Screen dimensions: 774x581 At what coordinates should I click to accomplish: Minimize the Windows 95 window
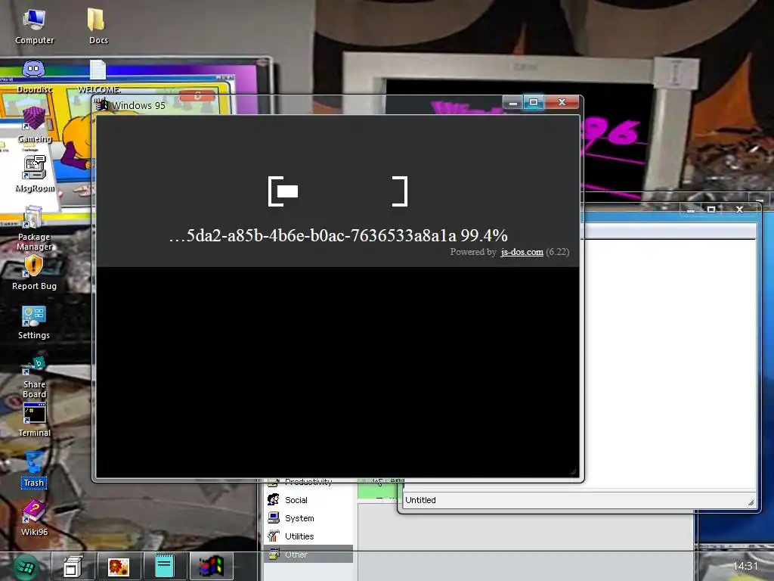513,103
